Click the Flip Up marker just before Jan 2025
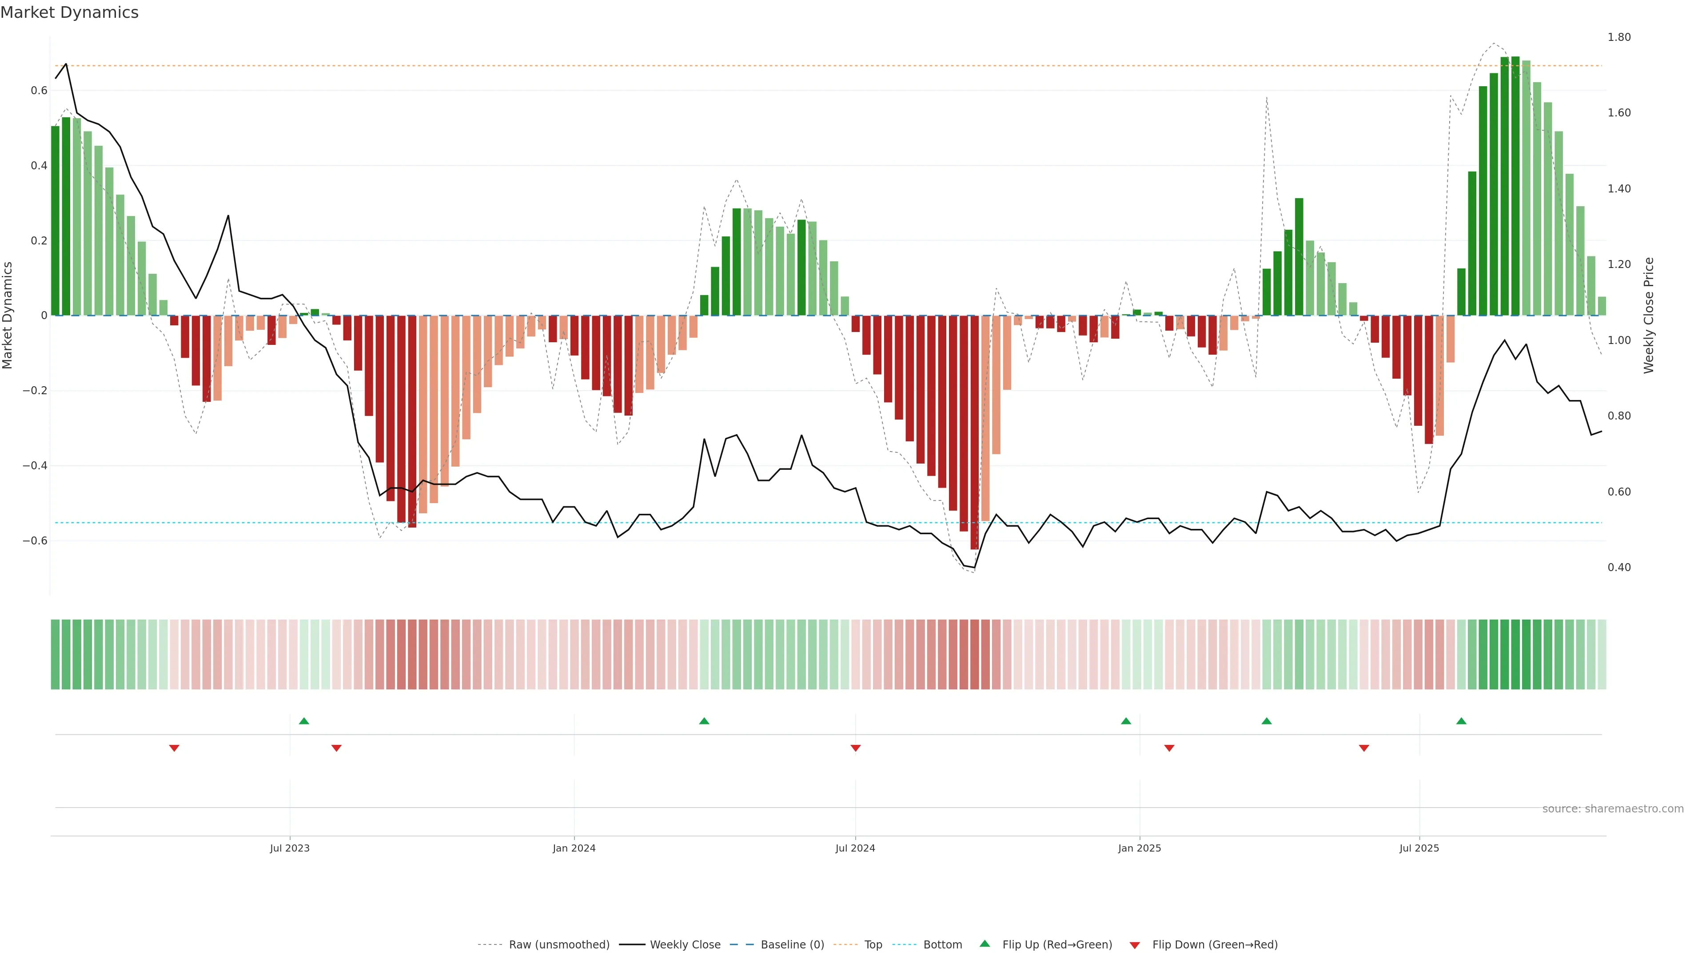This screenshot has width=1706, height=960. pos(1126,721)
